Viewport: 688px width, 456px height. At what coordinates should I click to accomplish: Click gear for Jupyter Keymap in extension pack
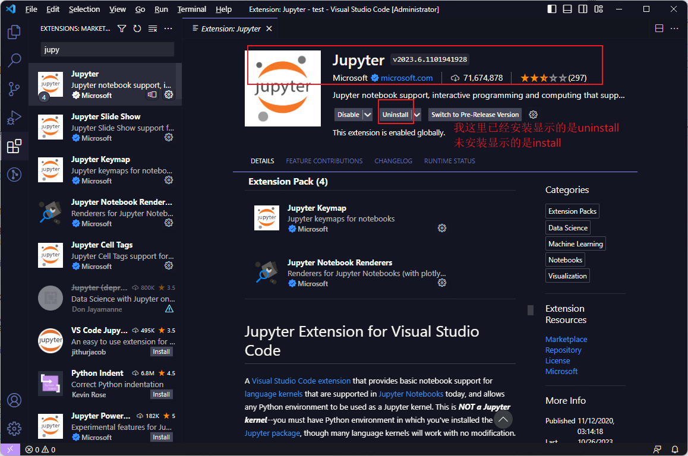pyautogui.click(x=442, y=228)
